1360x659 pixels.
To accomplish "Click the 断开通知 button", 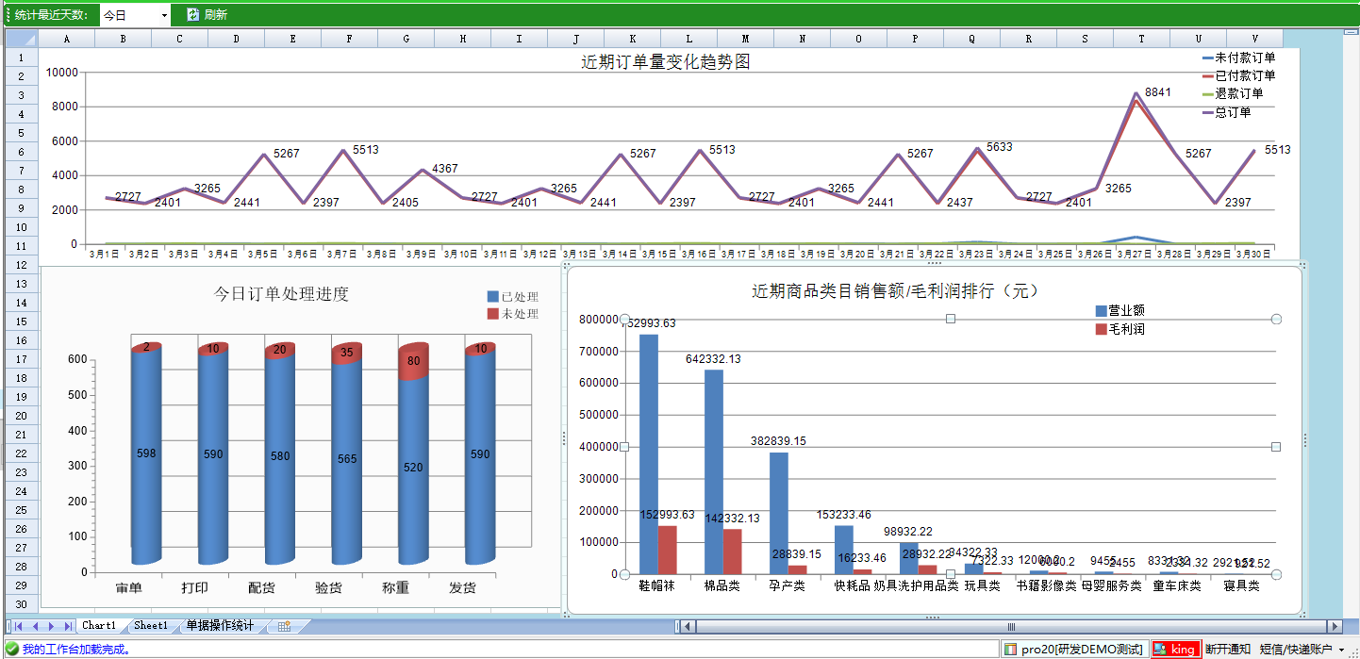I will click(x=1227, y=649).
